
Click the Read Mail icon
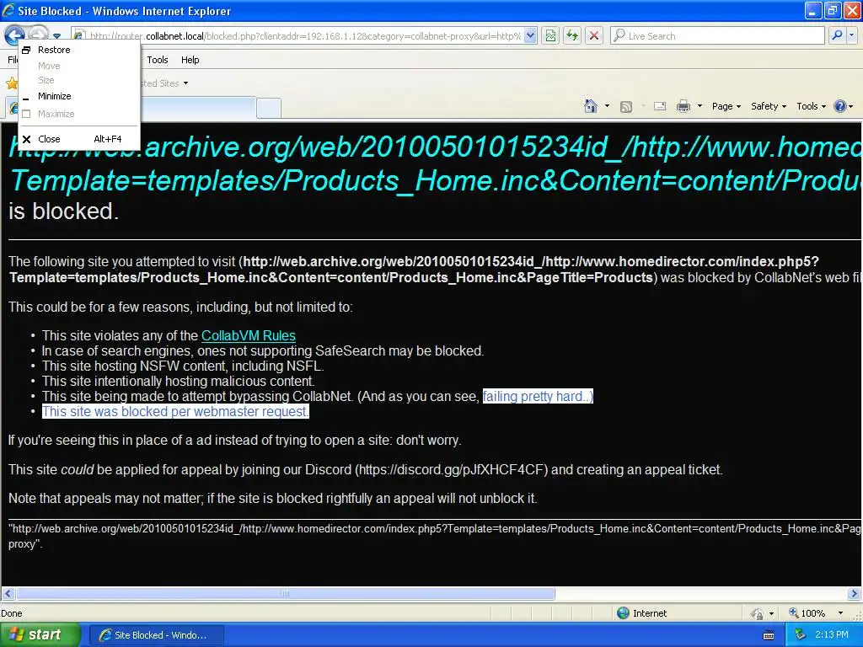click(x=660, y=106)
